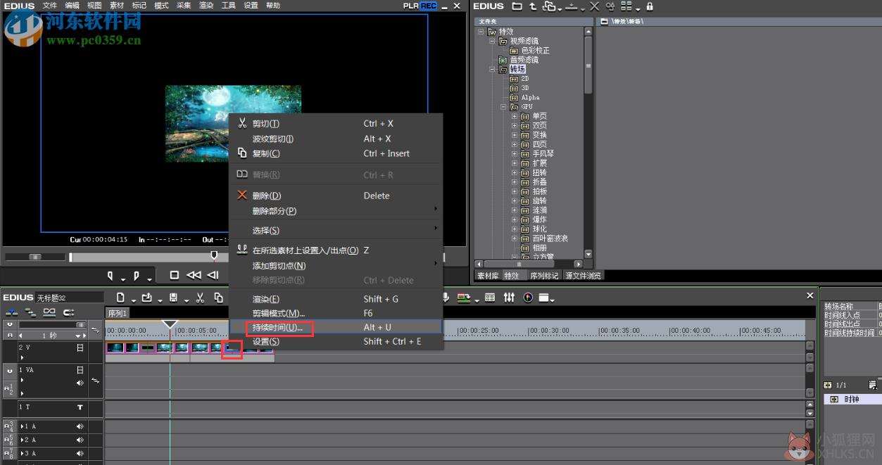The height and width of the screenshot is (465, 882).
Task: Click the folder icon in effects panel toolbar
Action: (x=517, y=6)
